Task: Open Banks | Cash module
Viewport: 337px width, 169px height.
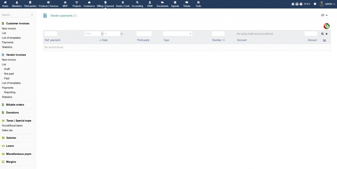Action: click(123, 4)
